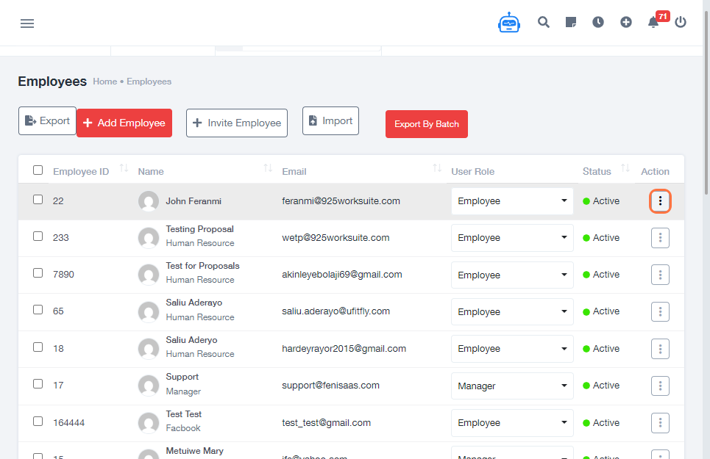Go to Home breadcrumb link
This screenshot has width=710, height=459.
104,82
